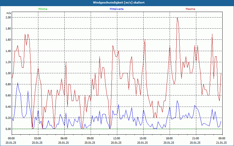Click the red Maxima legend label
The height and width of the screenshot is (146, 234).
190,9
